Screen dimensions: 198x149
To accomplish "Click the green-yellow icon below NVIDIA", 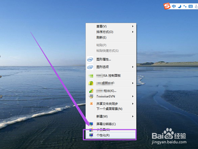I will coord(91,83).
